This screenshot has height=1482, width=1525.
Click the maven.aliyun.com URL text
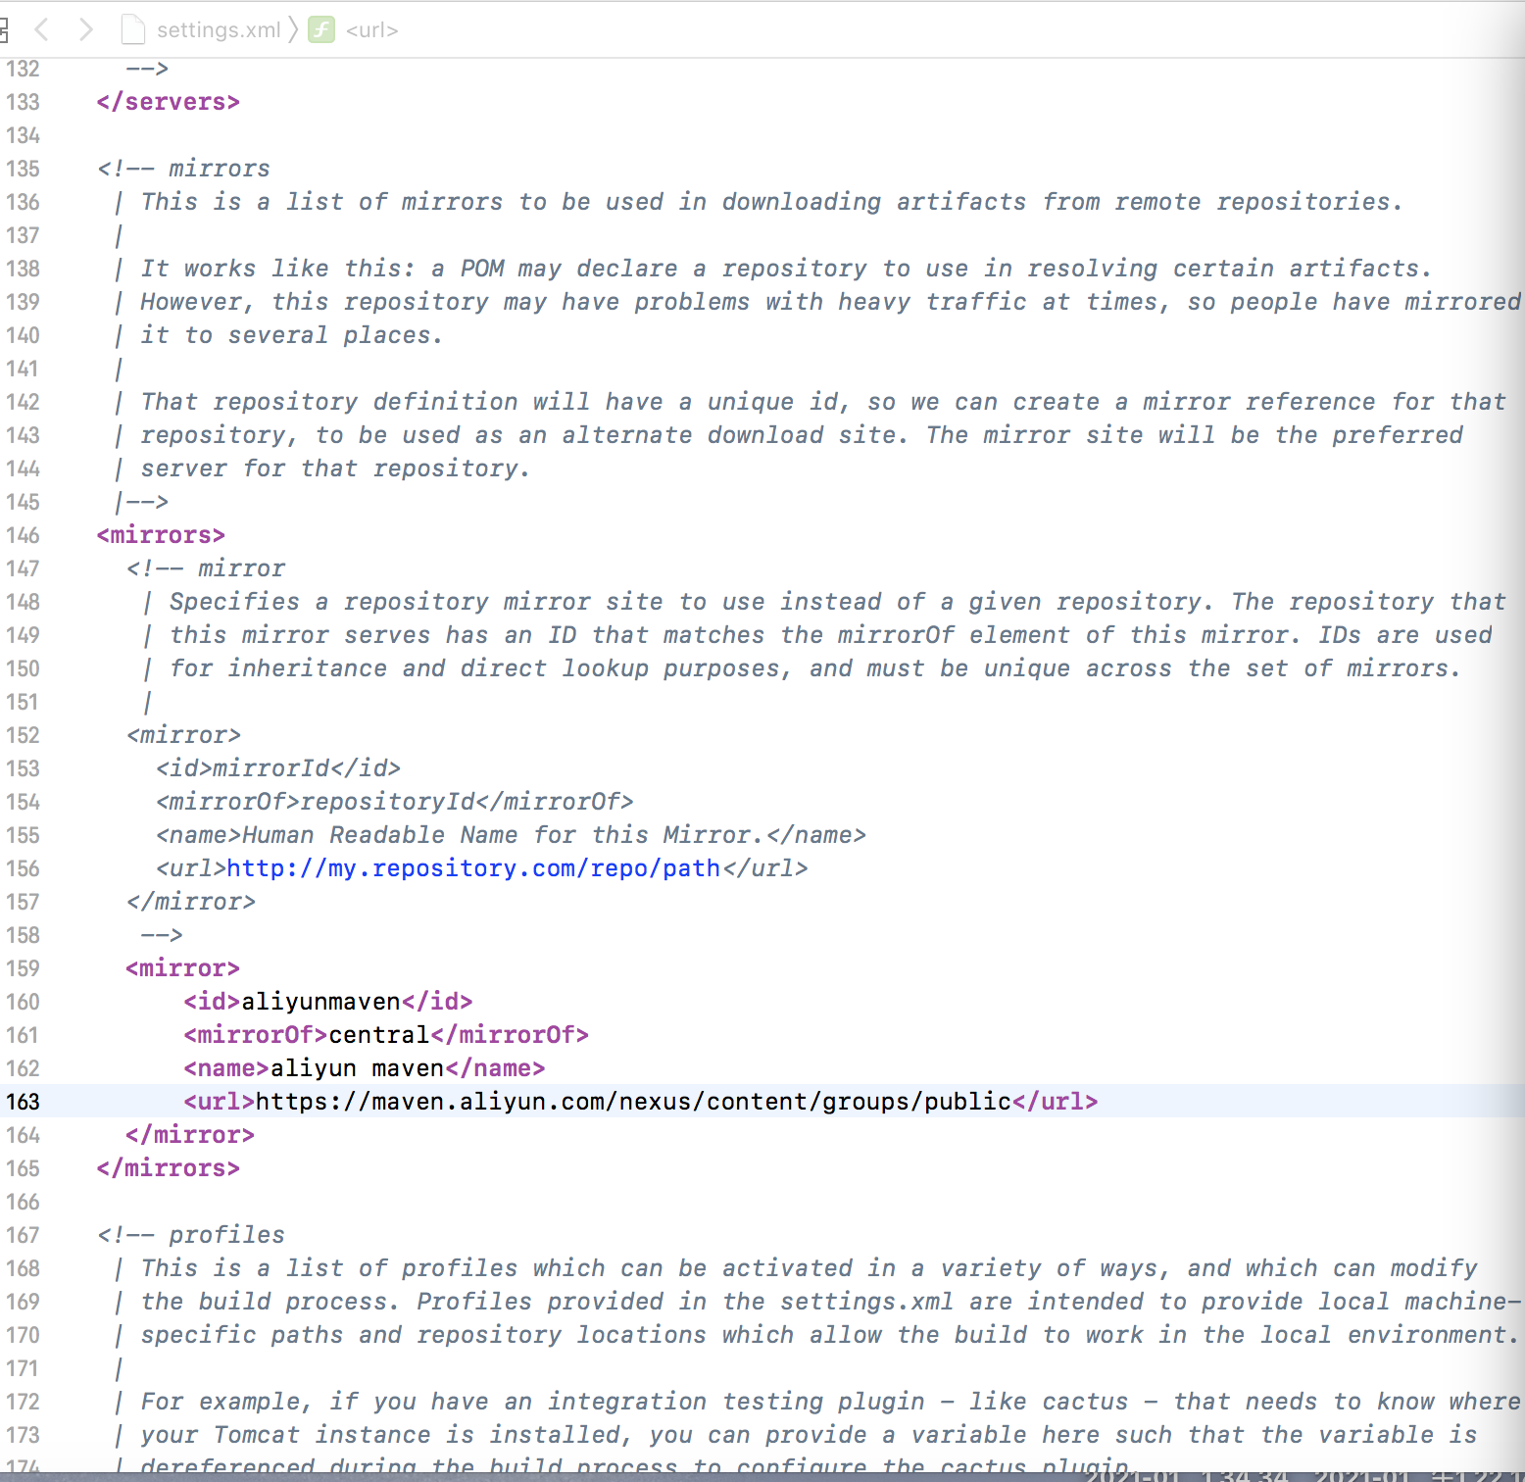pos(633,1102)
